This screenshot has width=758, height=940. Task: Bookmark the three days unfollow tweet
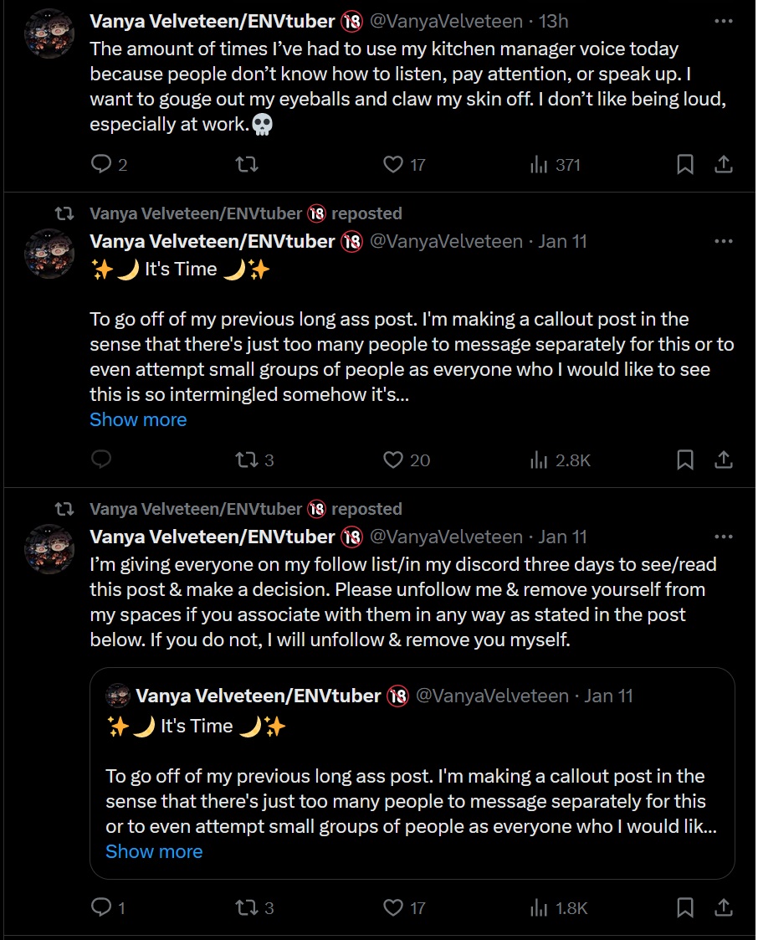[685, 907]
